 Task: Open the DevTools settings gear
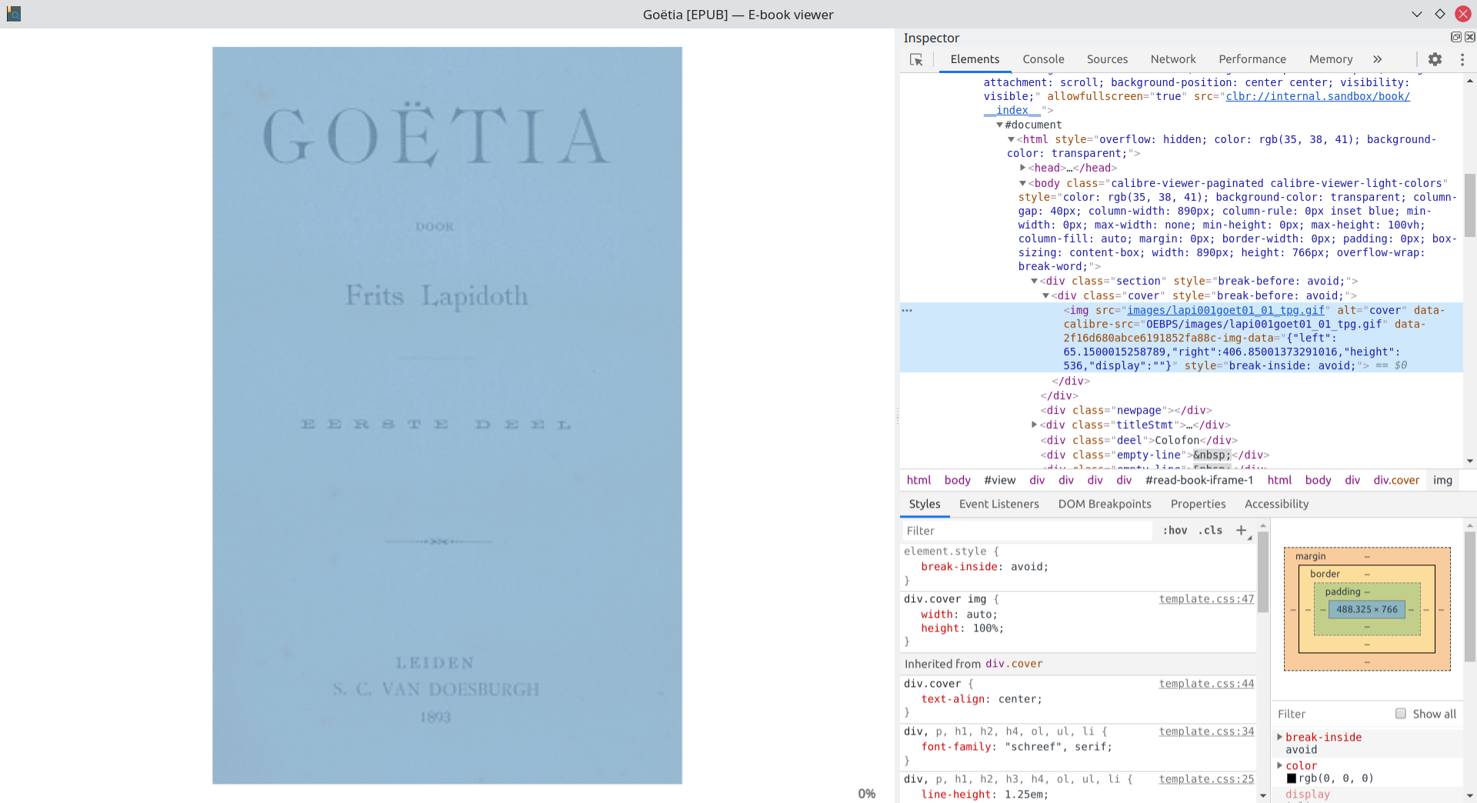(1435, 59)
